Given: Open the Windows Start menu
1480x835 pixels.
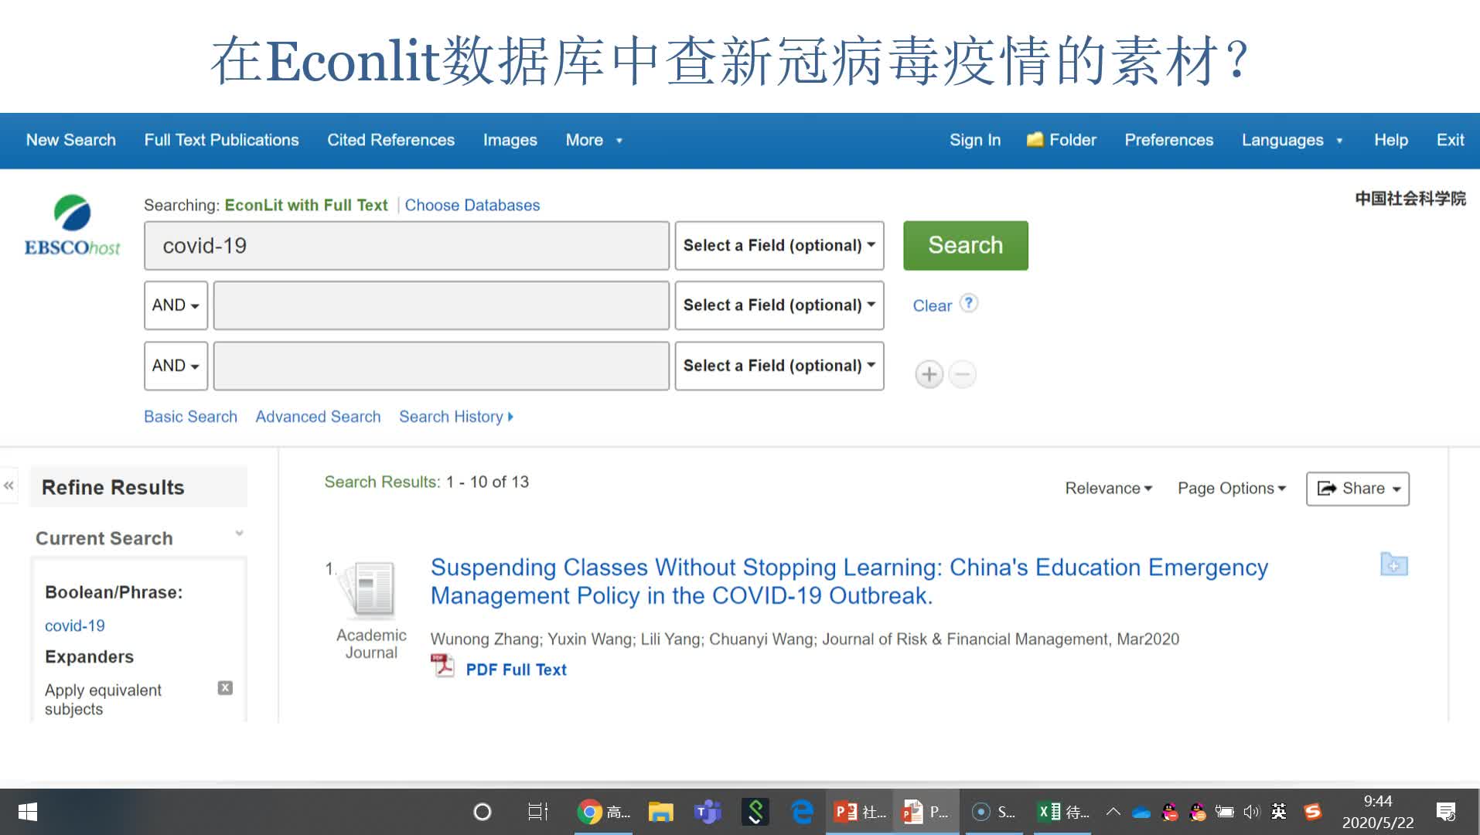Looking at the screenshot, I should tap(28, 812).
